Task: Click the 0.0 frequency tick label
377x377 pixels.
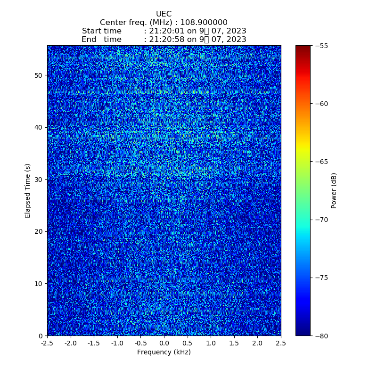Action: coord(164,344)
